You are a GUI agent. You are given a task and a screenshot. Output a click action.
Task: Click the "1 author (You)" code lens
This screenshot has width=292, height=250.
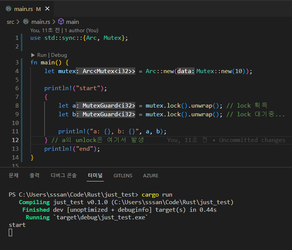coord(81,30)
